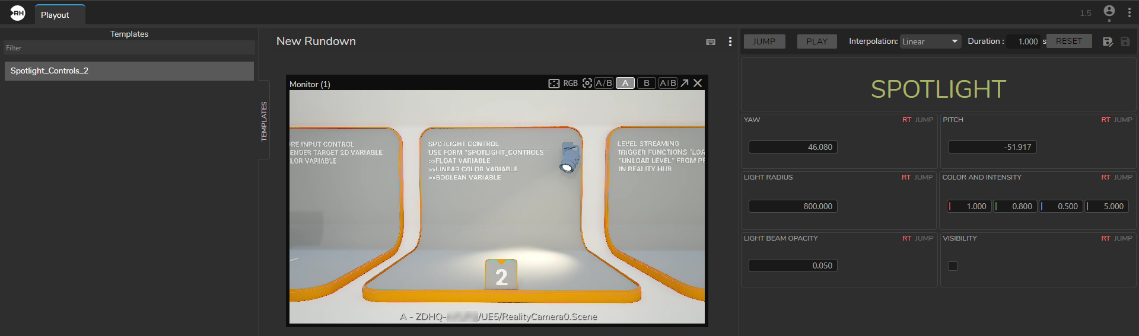Pop out the monitor with arrow icon
This screenshot has height=336, width=1139.
[684, 83]
